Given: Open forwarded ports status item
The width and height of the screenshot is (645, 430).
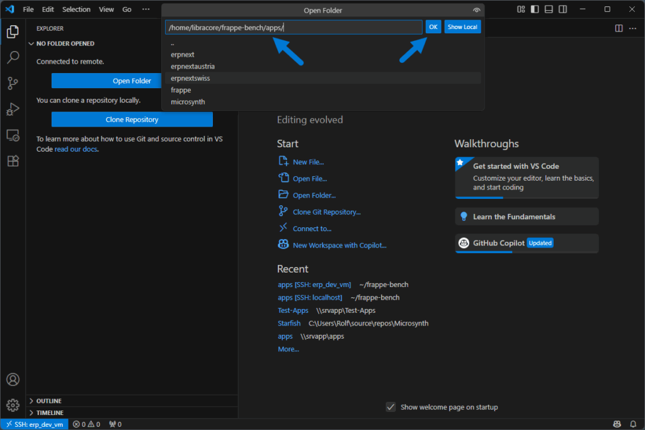Looking at the screenshot, I should pyautogui.click(x=115, y=424).
